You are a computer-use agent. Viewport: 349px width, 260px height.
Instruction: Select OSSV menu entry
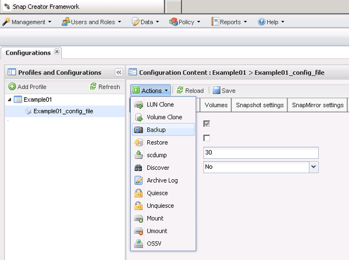[163, 244]
